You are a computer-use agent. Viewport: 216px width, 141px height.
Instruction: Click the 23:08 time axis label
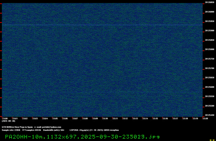85,118
